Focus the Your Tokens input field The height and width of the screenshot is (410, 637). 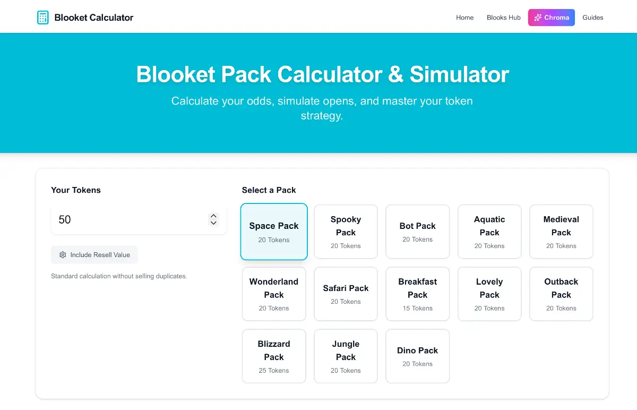point(139,219)
